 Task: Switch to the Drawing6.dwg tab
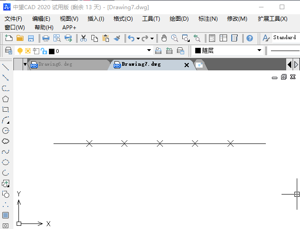tap(55, 65)
